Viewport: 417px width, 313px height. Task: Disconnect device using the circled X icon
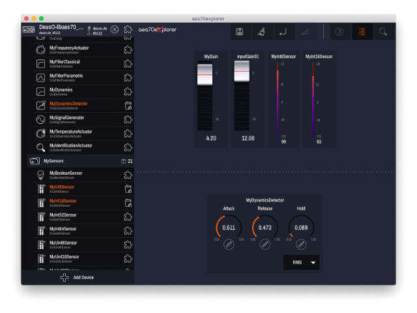click(x=115, y=29)
